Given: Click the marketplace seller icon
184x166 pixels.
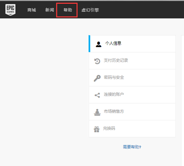Looking at the screenshot, I should pos(97,112).
